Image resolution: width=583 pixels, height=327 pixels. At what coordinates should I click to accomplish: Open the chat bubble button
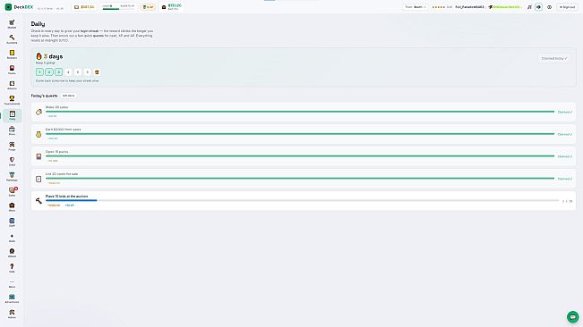pos(572,317)
